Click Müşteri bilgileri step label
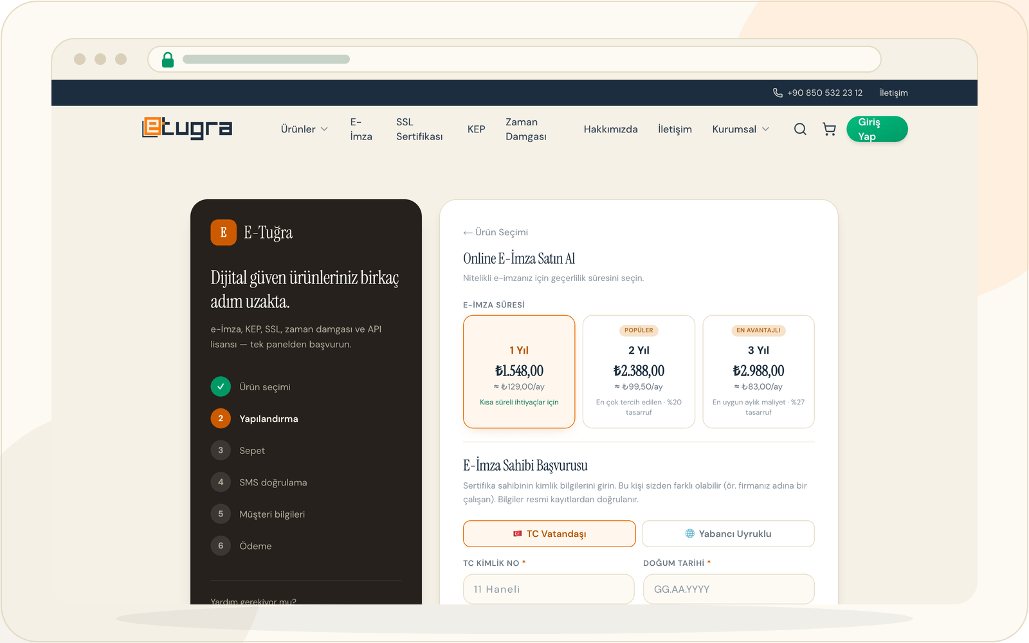 click(x=272, y=514)
